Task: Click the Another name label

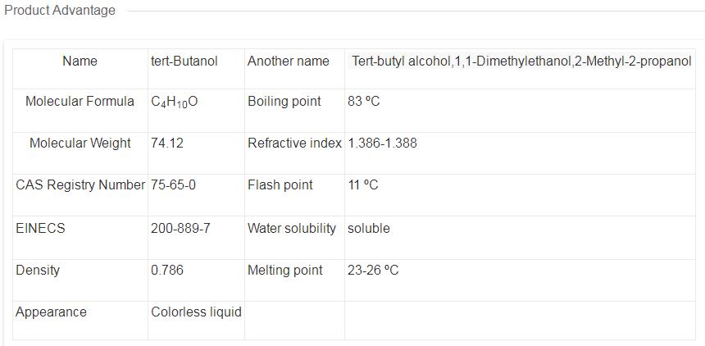Action: pos(289,61)
